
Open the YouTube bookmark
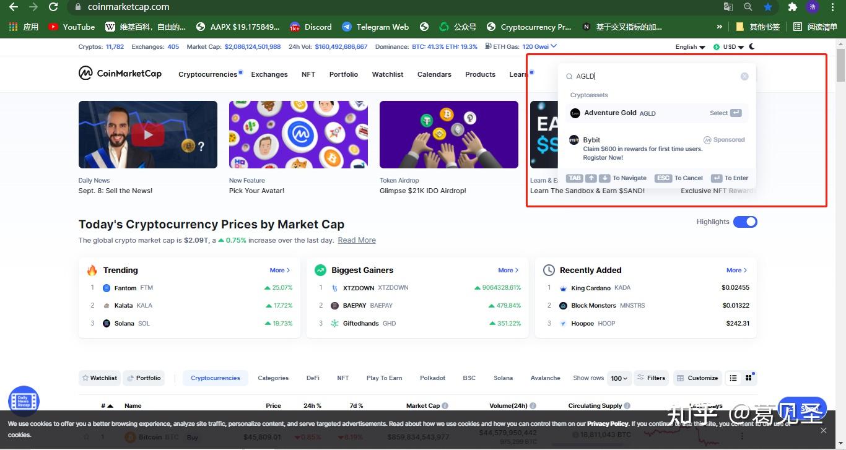(x=71, y=27)
